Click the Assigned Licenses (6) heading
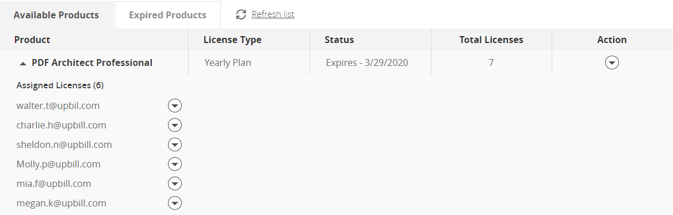This screenshot has height=215, width=673. click(x=60, y=85)
